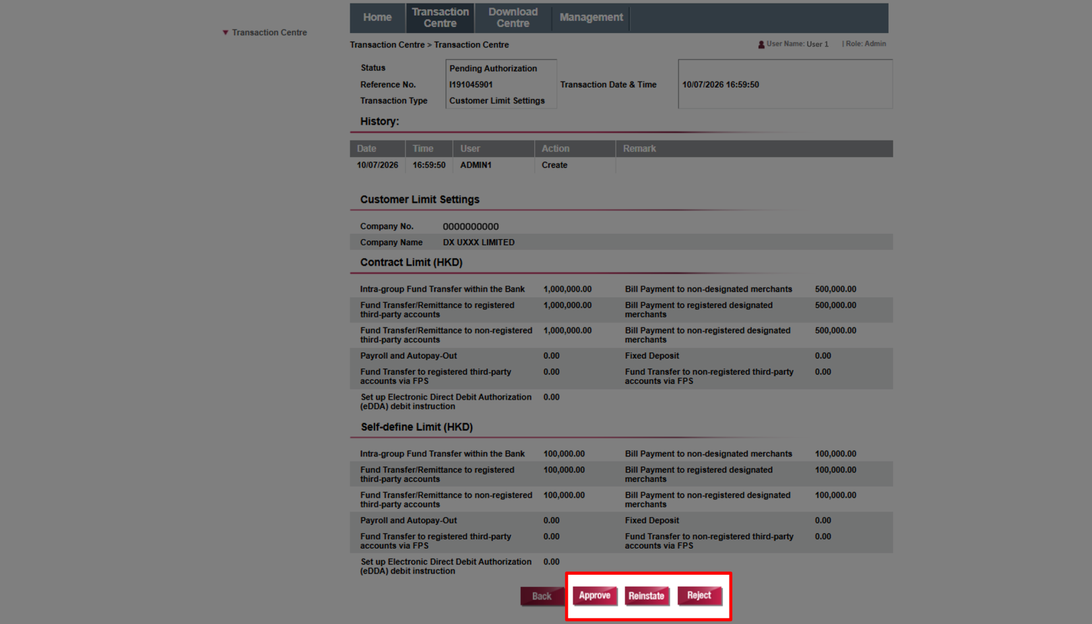
Task: Click the user profile icon beside User Name
Action: pyautogui.click(x=761, y=44)
